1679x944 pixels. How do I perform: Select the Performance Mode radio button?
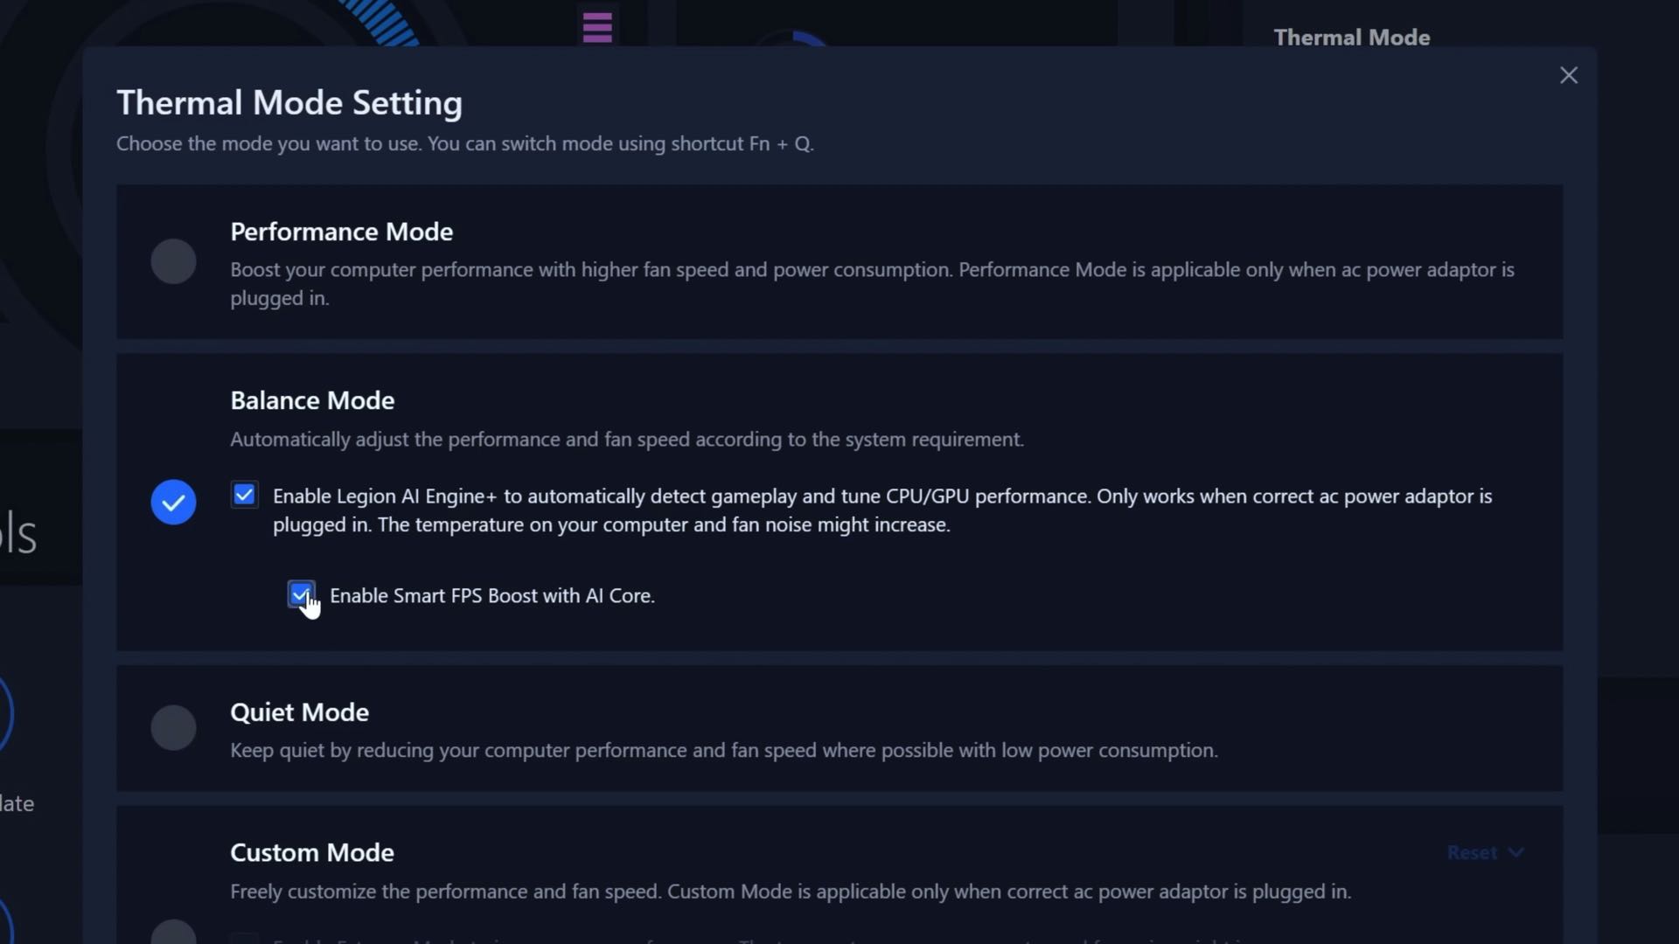point(173,261)
